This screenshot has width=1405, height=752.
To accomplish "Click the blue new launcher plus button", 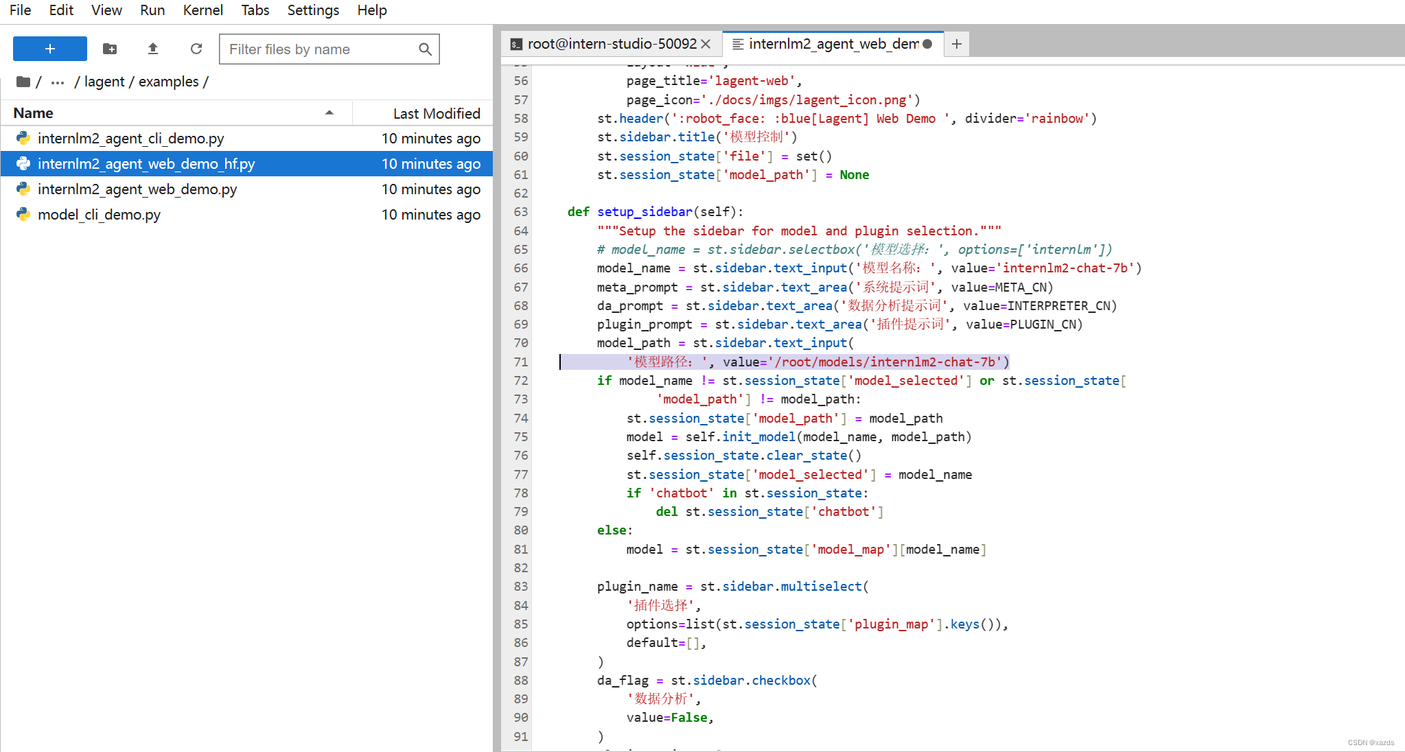I will click(49, 49).
